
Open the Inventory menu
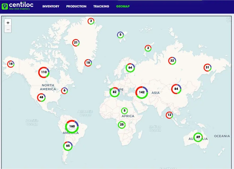click(x=51, y=6)
